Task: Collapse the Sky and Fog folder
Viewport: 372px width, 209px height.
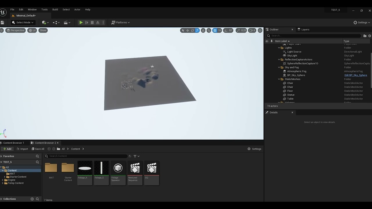Action: coord(279,67)
